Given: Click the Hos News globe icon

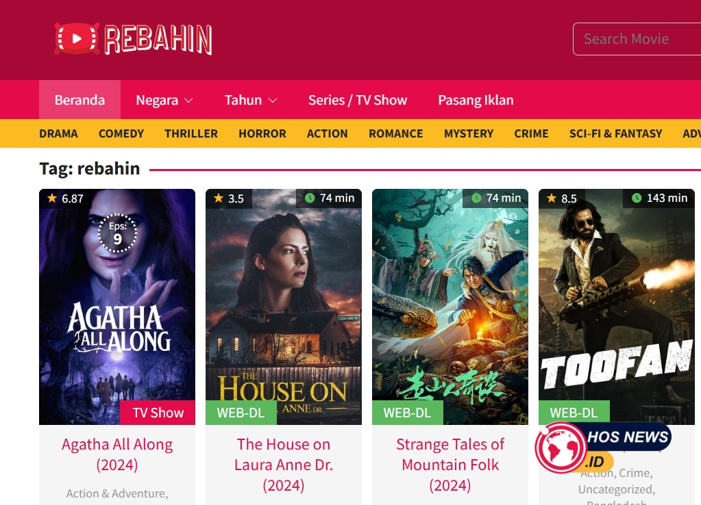Looking at the screenshot, I should 561,448.
